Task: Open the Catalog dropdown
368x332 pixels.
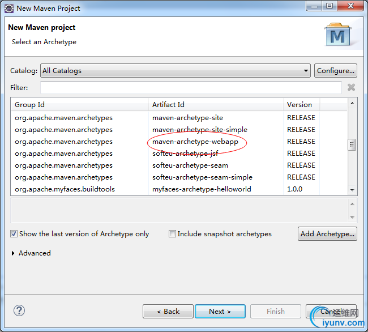Action: click(176, 71)
